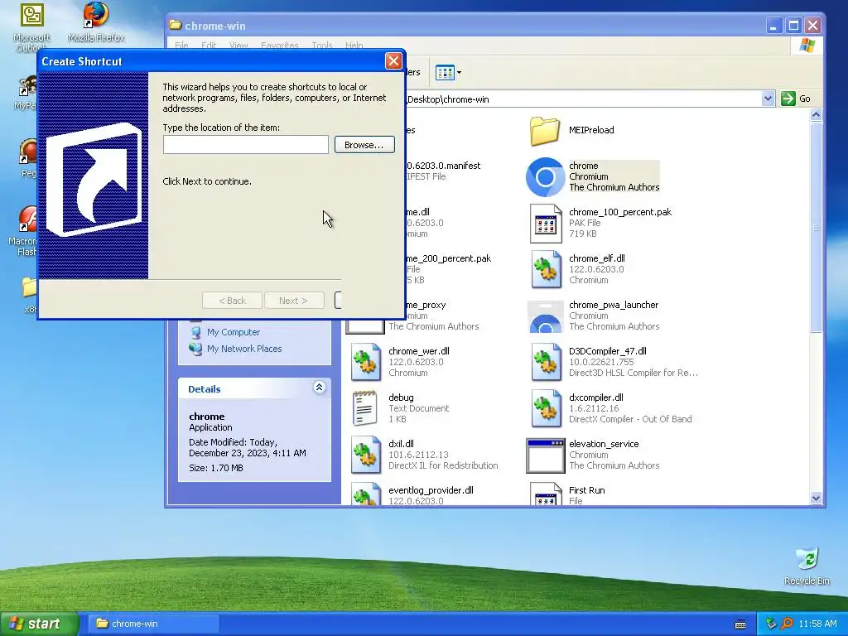Viewport: 848px width, 636px height.
Task: Select elevation_service application icon
Action: click(545, 455)
